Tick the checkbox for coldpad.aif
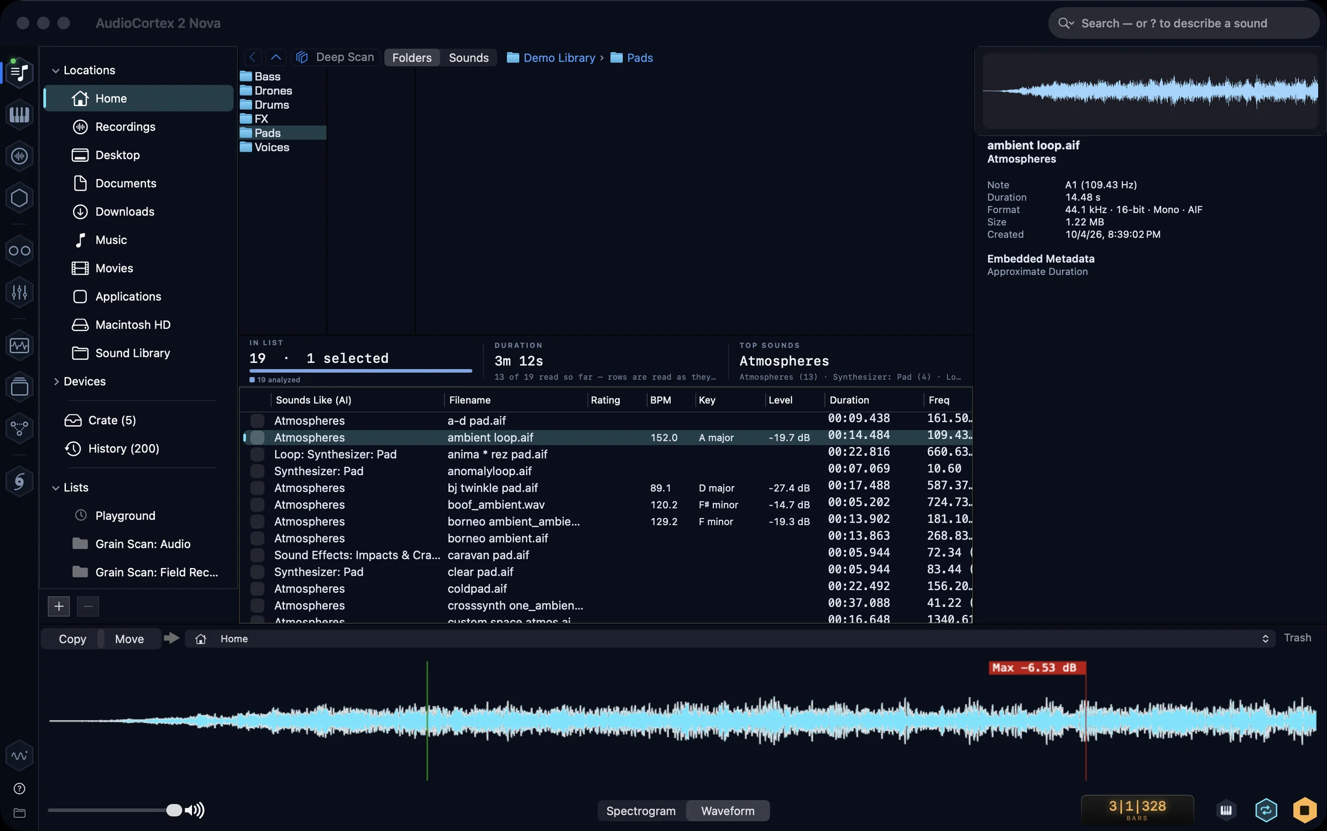Screen dimensions: 1327x831 pyautogui.click(x=257, y=588)
